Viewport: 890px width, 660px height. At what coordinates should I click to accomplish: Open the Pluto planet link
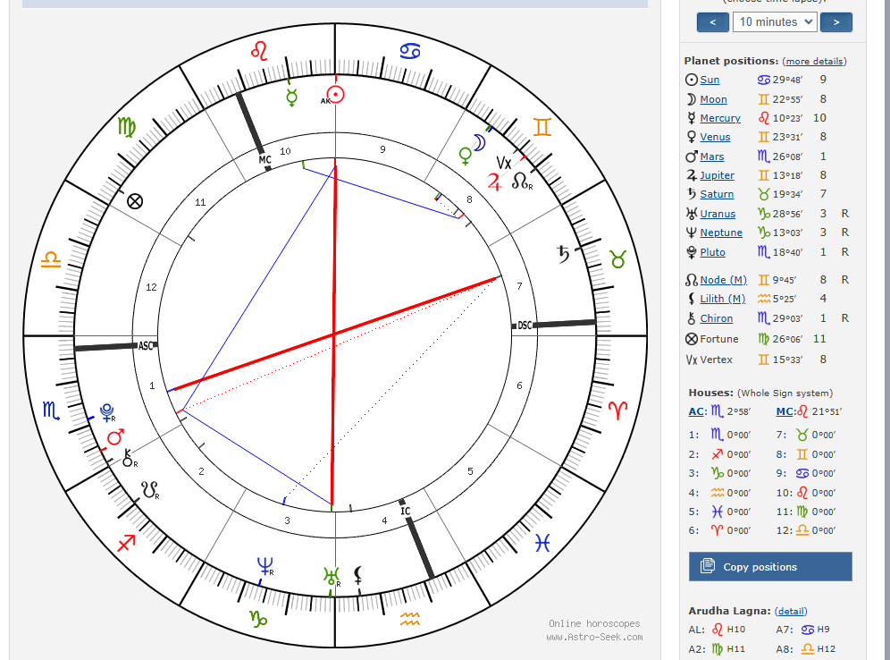tap(712, 252)
